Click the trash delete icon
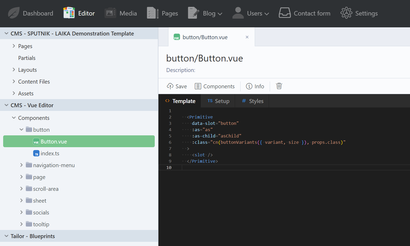This screenshot has width=410, height=246. click(x=279, y=86)
